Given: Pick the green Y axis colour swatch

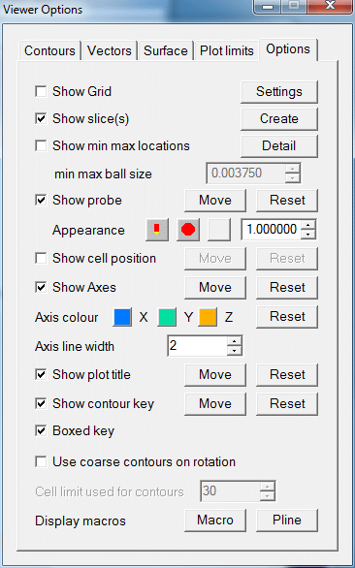Looking at the screenshot, I should tap(167, 317).
